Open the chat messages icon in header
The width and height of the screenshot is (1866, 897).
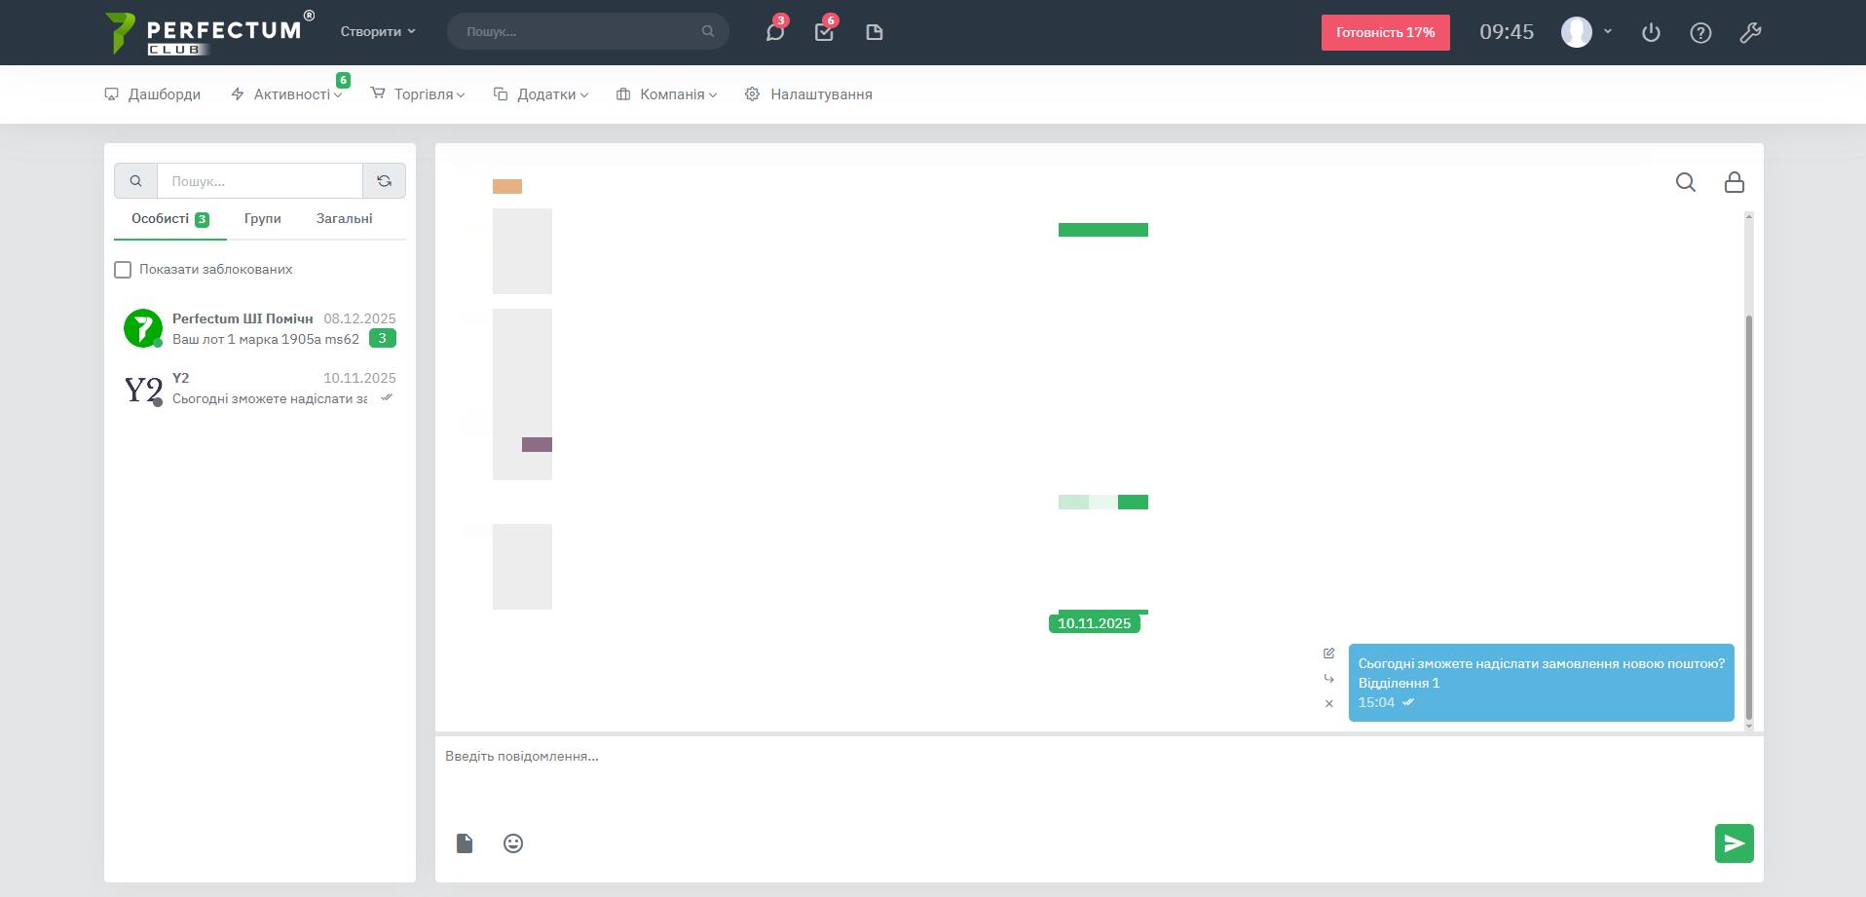[774, 32]
